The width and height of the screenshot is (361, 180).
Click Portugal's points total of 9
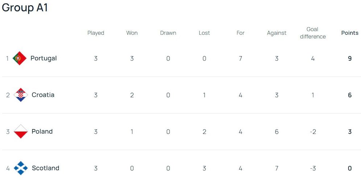350,58
